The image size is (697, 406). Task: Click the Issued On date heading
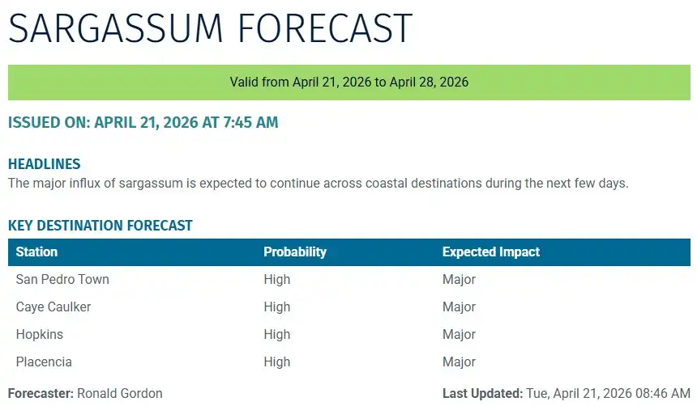pyautogui.click(x=143, y=123)
